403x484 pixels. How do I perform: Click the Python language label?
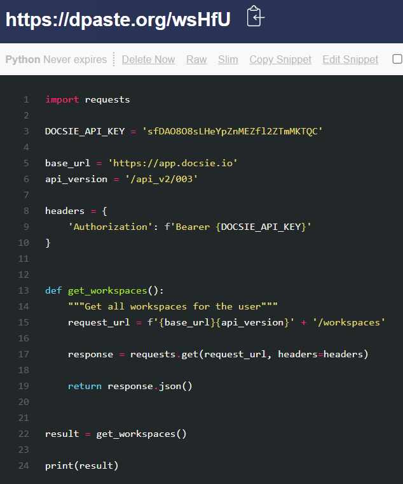click(23, 59)
